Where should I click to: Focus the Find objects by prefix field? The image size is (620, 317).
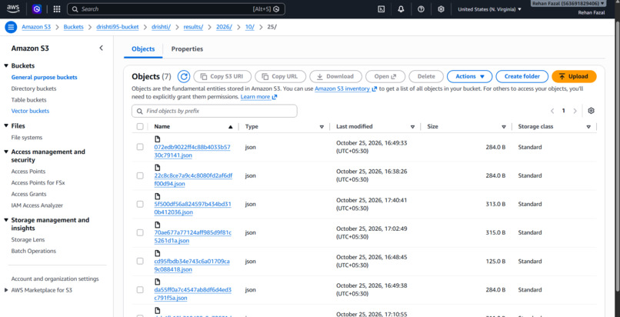pos(215,111)
